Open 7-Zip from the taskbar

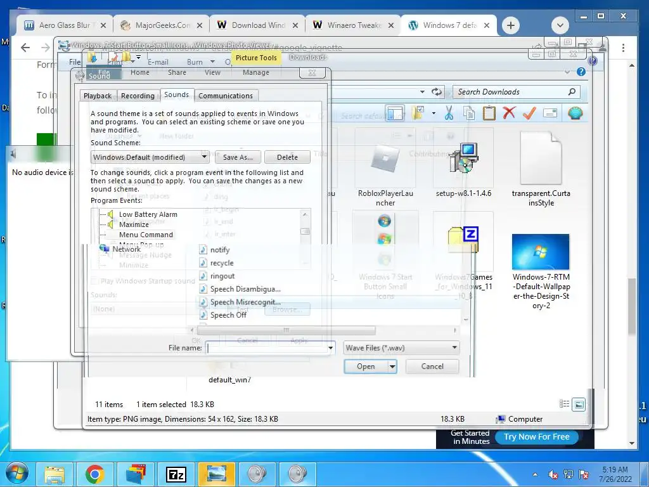point(176,474)
